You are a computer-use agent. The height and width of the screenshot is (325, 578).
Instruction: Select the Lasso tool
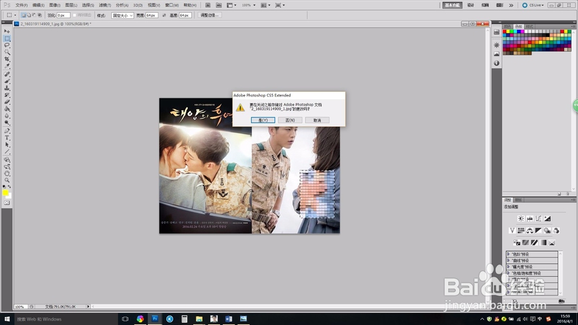(x=7, y=45)
